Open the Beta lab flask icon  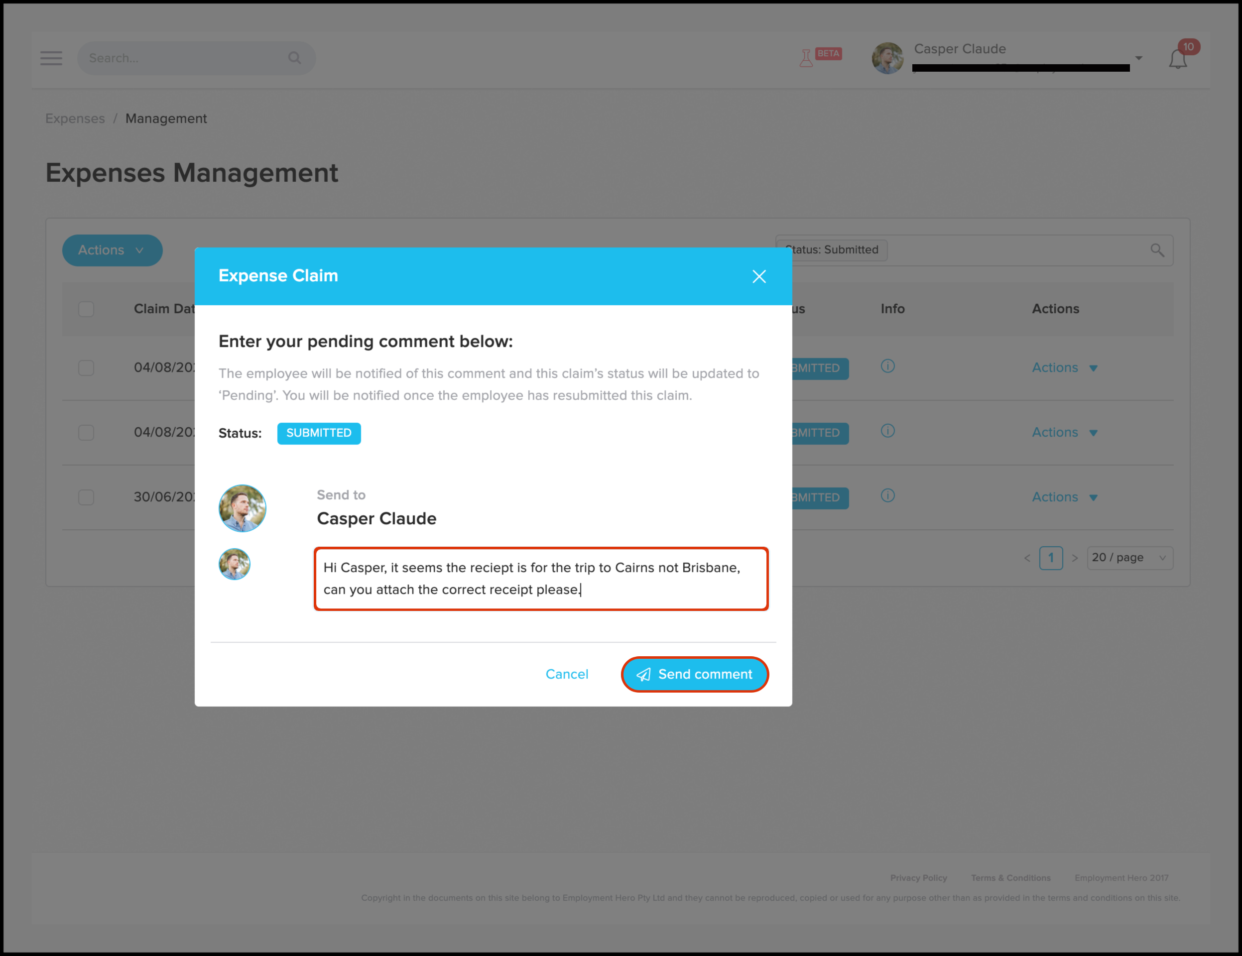[806, 58]
